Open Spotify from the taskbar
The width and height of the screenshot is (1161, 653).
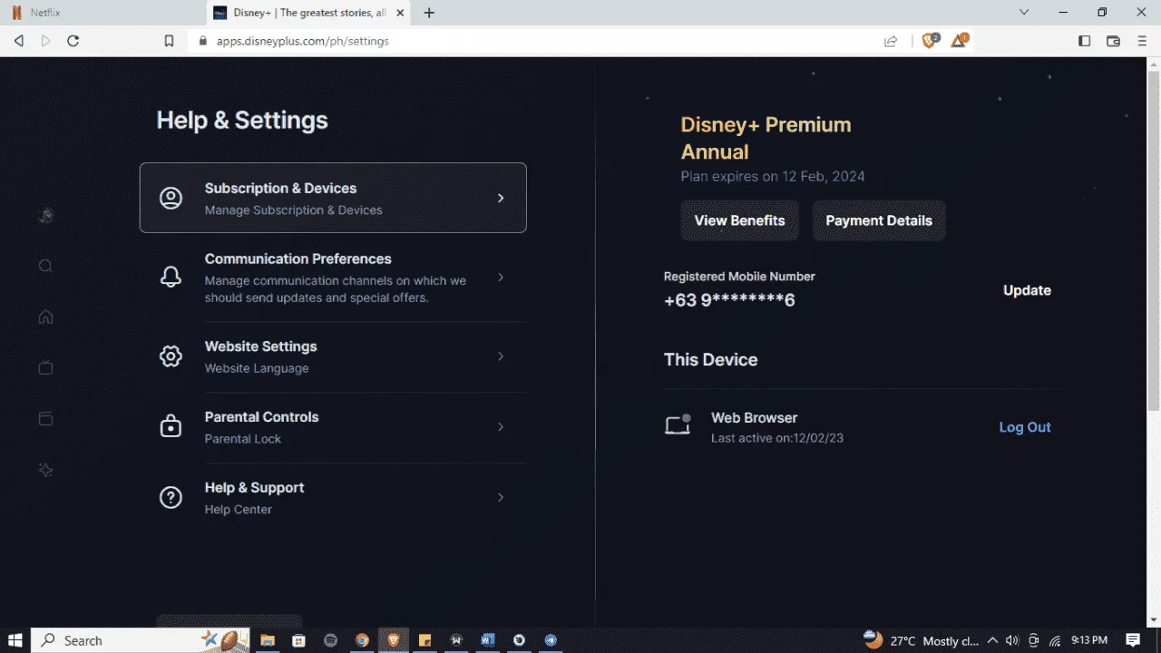(x=330, y=640)
